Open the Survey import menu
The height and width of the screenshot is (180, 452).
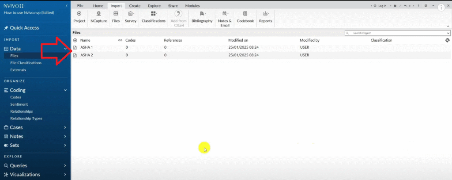click(131, 17)
